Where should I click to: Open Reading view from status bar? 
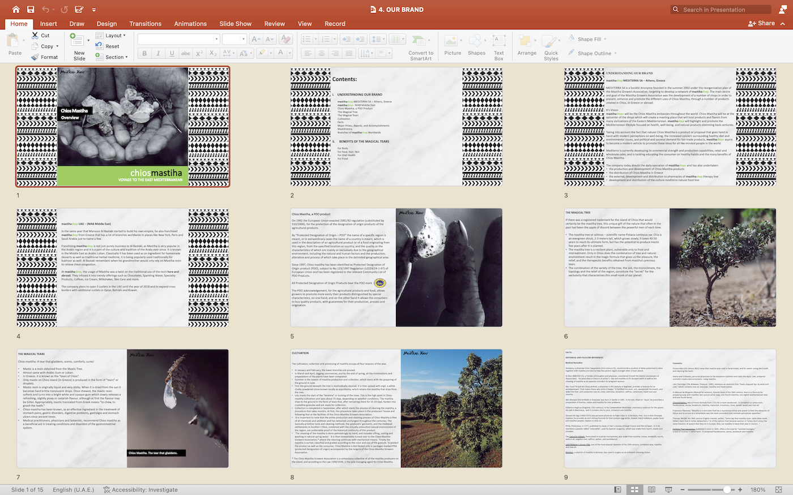point(652,489)
